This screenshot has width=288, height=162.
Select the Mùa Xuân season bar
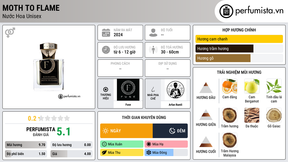click(x=122, y=144)
